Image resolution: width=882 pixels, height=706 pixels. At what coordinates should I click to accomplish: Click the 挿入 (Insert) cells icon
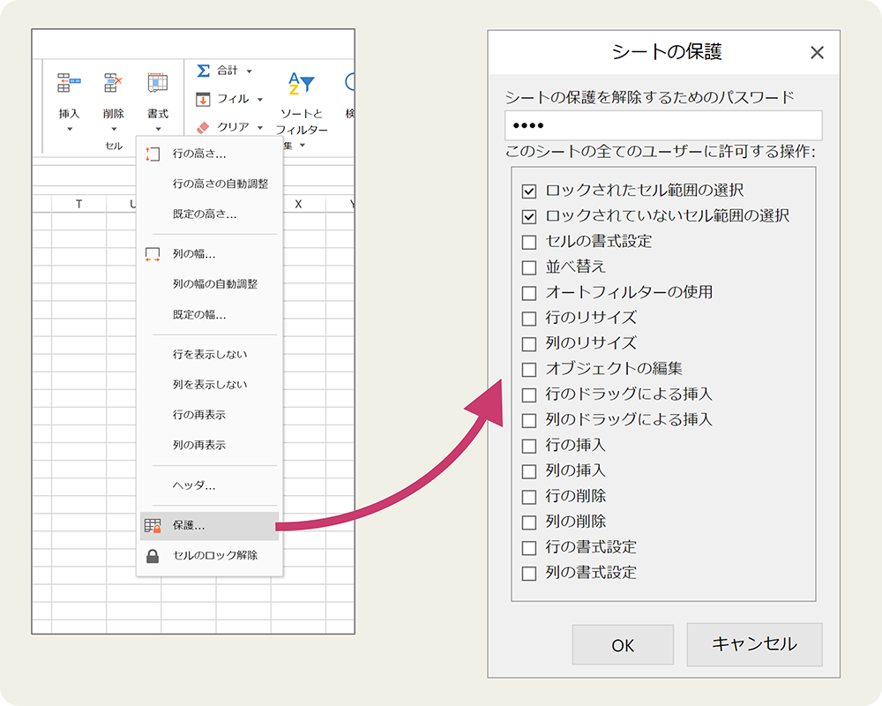pos(69,84)
